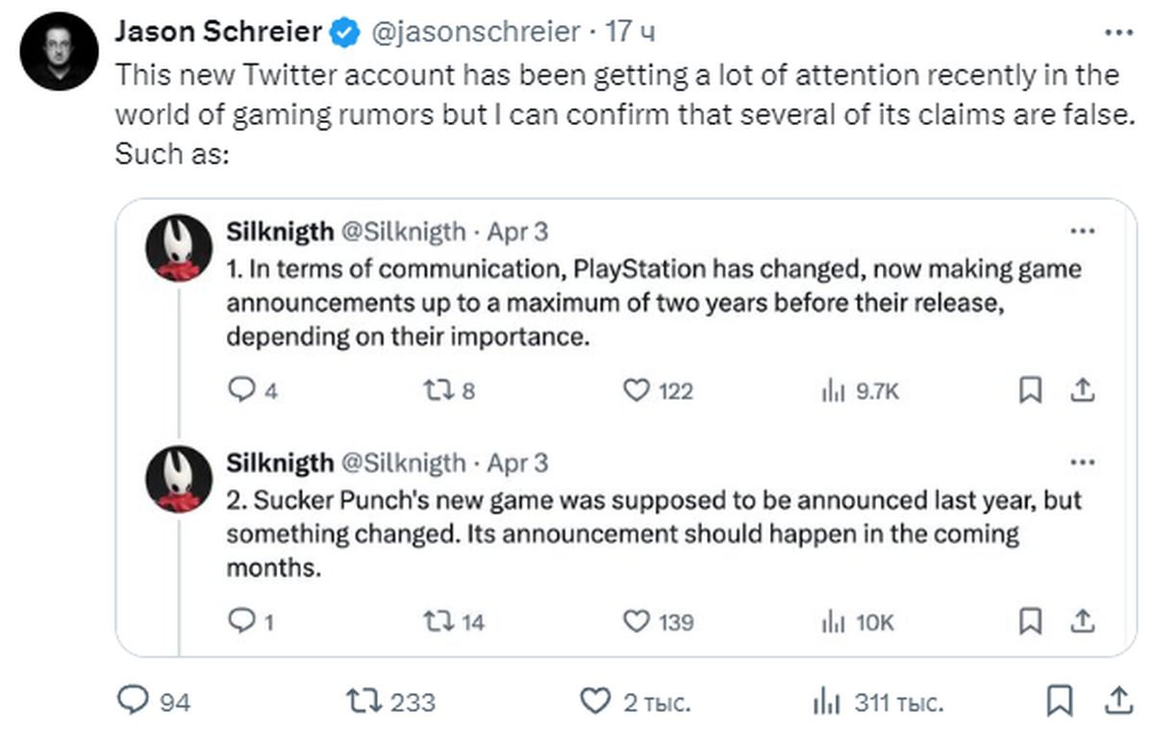Like the main tweet with 2 тыс.
Screen dimensions: 1154x741
point(597,702)
